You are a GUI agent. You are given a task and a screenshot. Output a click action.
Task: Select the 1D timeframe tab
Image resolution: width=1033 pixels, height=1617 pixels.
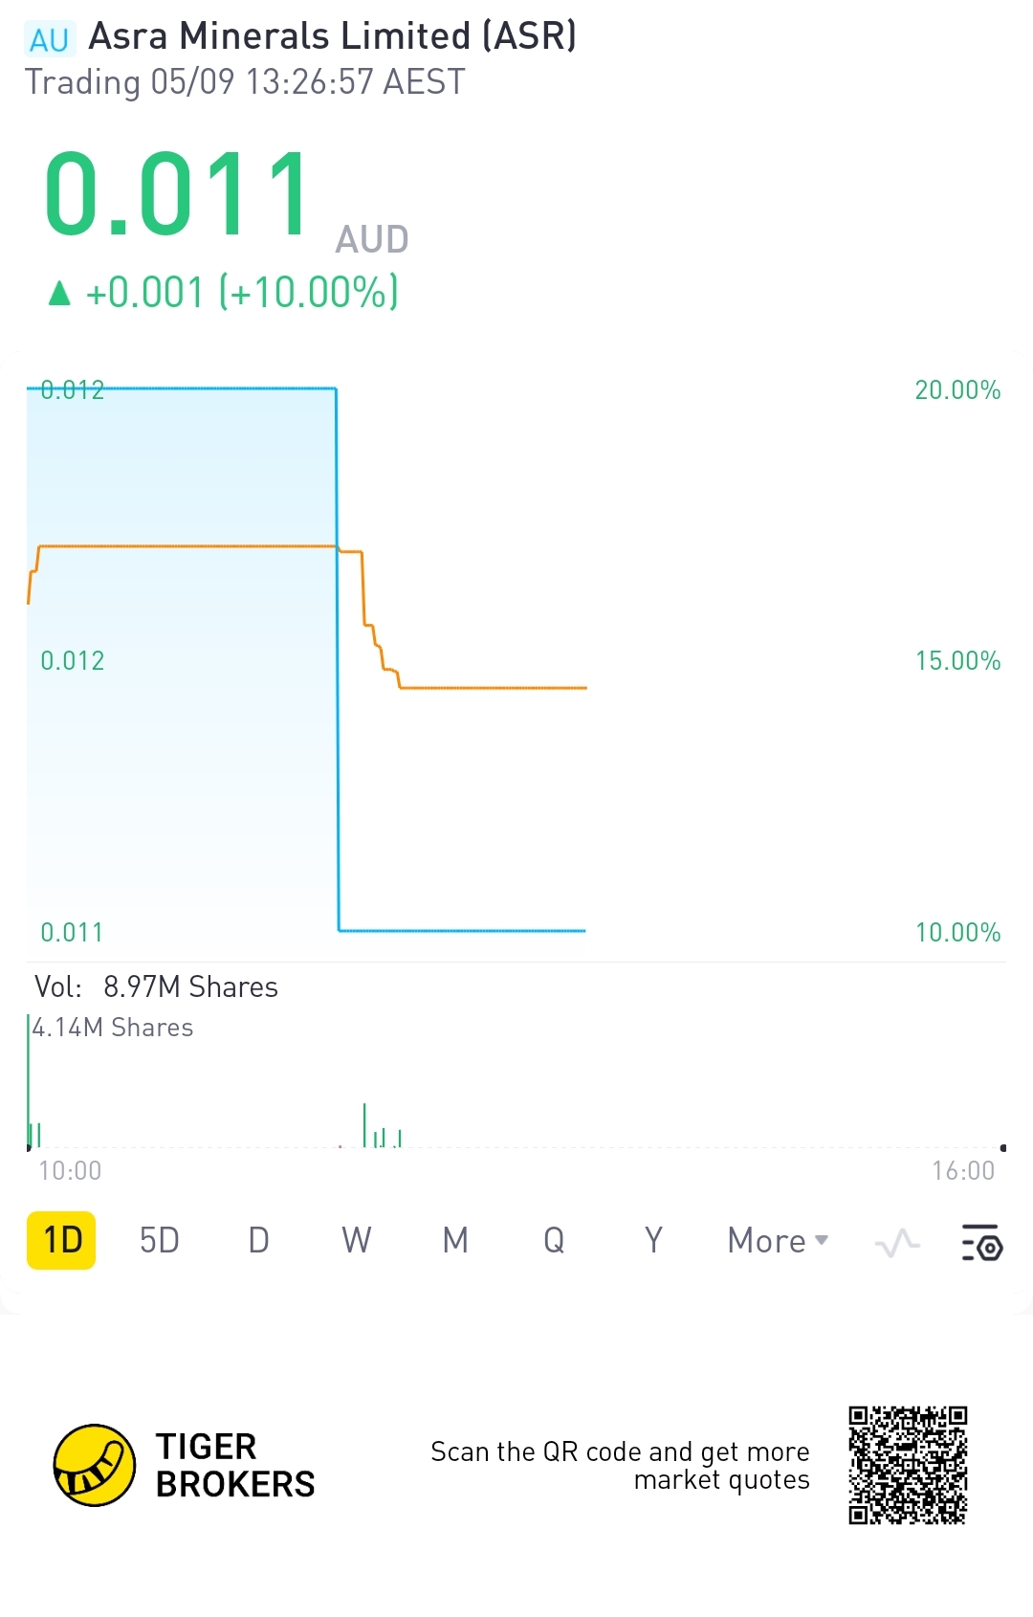point(61,1241)
